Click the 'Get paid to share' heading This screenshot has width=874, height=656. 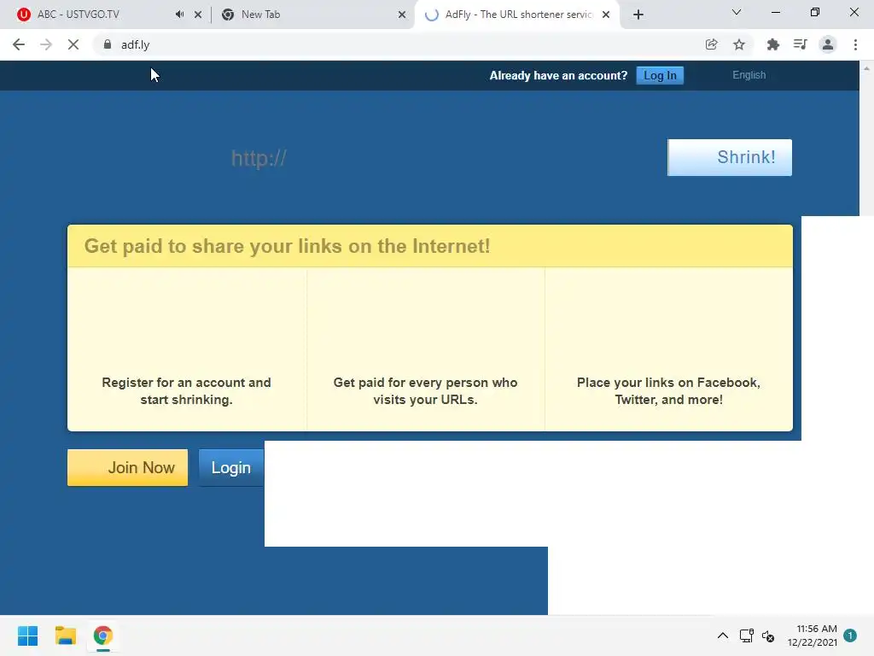pos(287,246)
